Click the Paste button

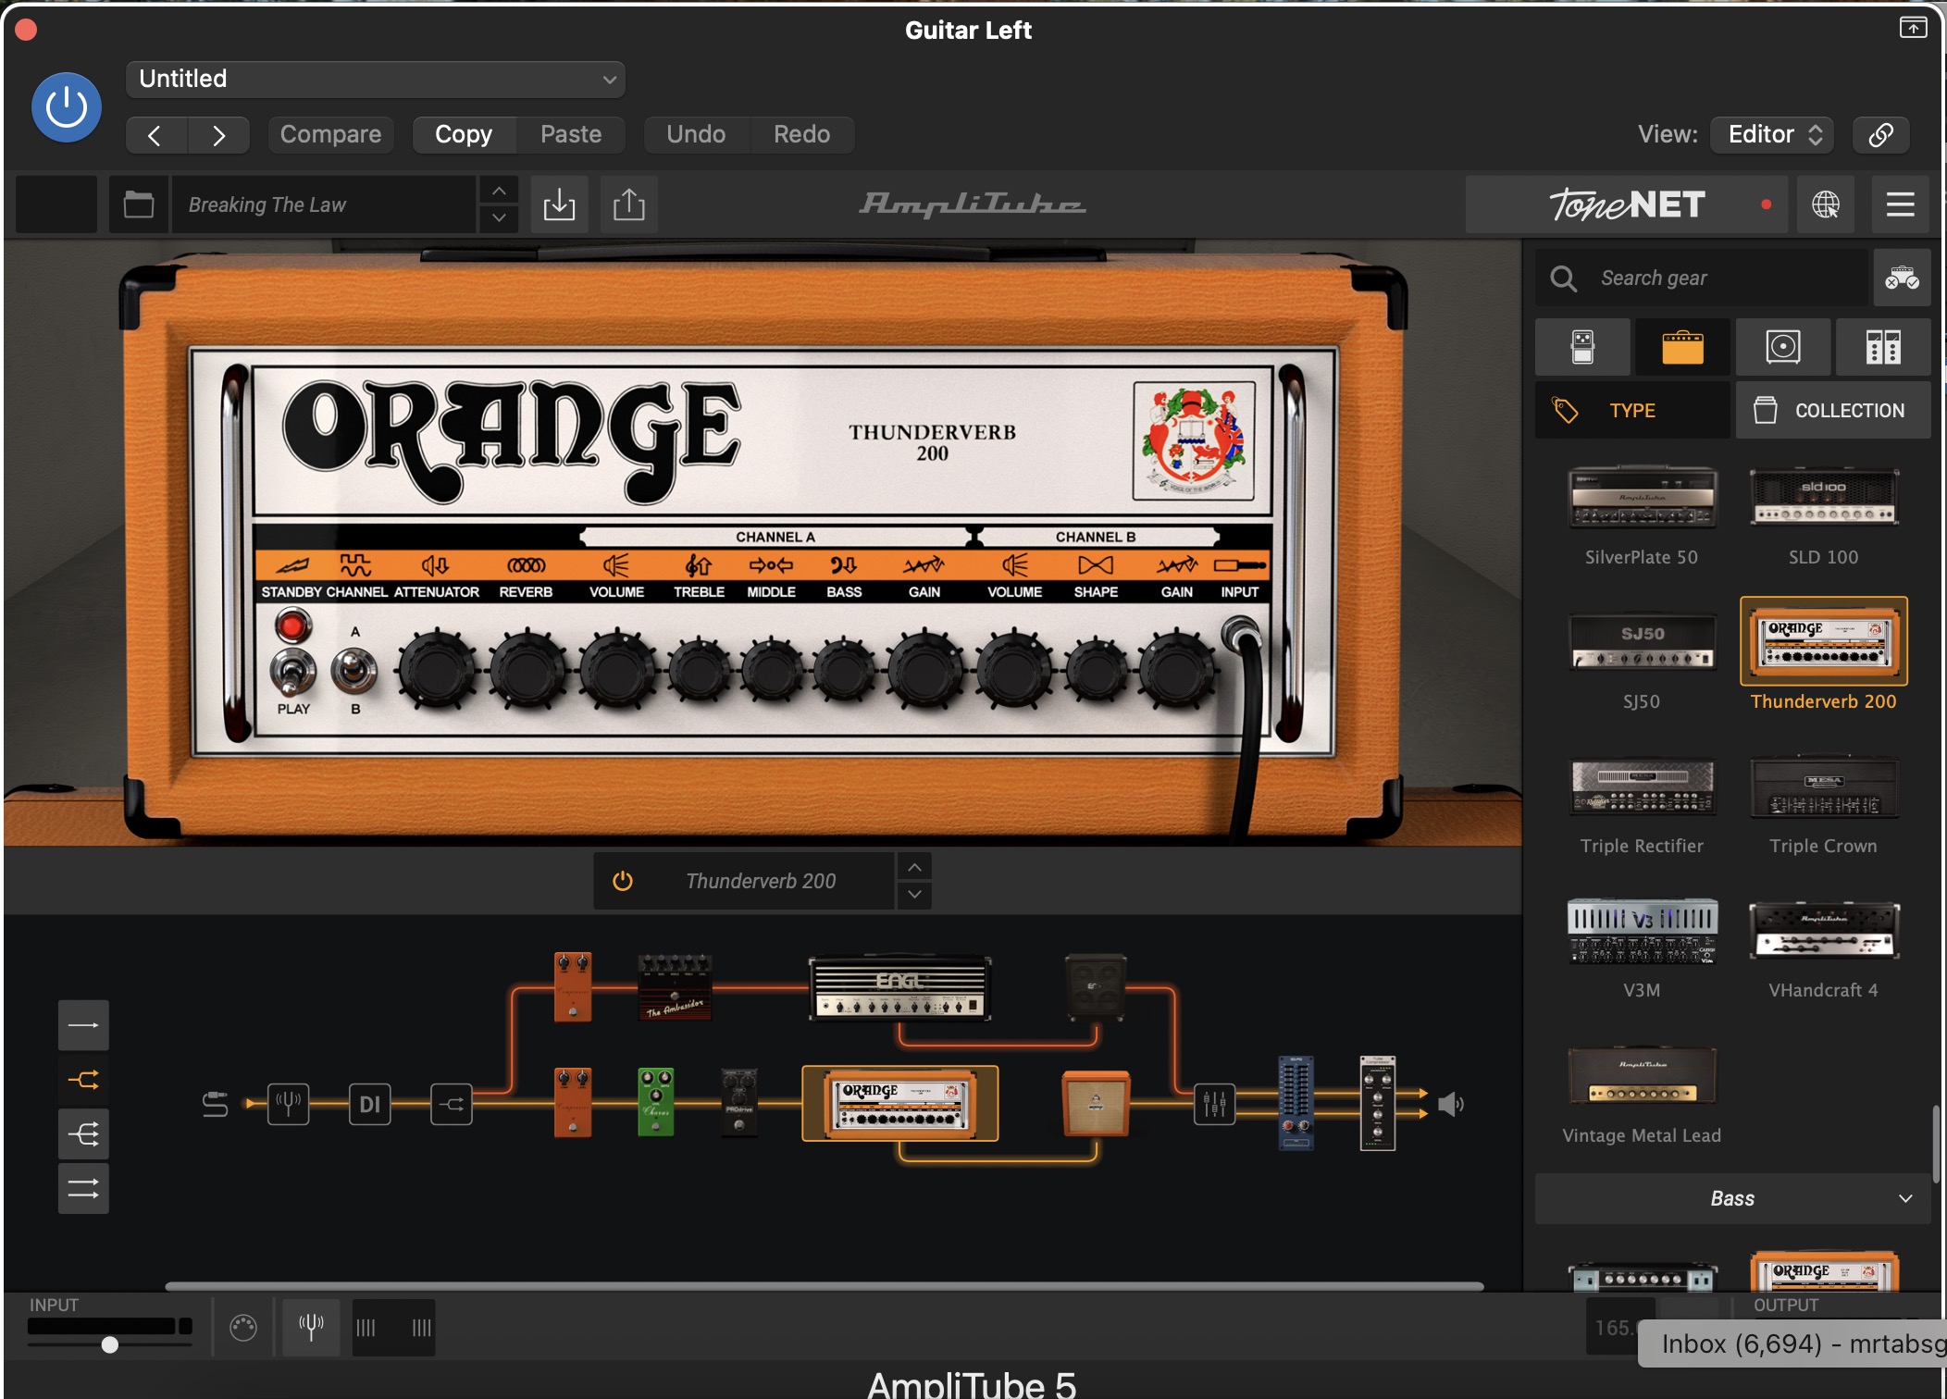coord(571,135)
